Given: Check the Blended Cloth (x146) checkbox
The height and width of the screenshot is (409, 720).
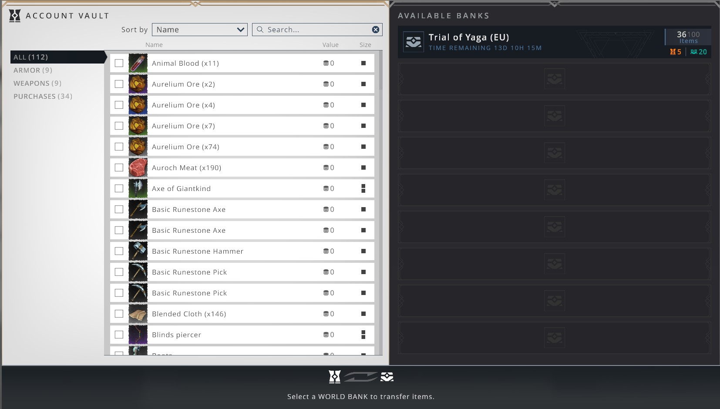Looking at the screenshot, I should point(119,314).
